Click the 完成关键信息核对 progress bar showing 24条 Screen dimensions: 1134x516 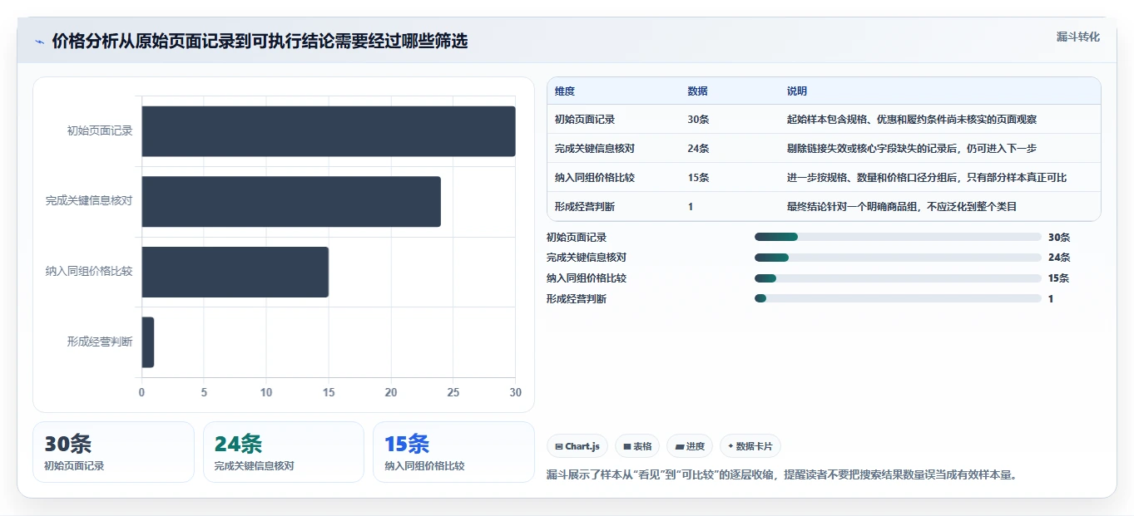pyautogui.click(x=898, y=258)
